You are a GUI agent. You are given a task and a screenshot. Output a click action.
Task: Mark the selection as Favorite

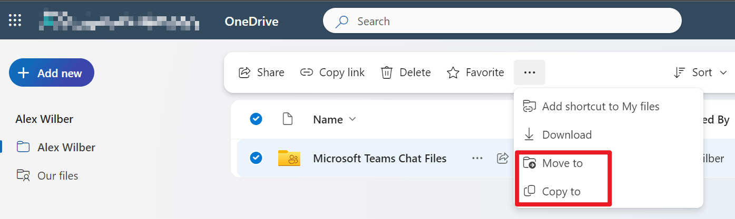pos(475,72)
